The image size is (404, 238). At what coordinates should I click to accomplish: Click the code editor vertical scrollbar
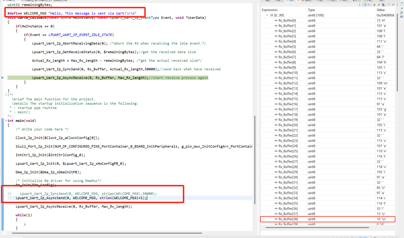coord(255,160)
